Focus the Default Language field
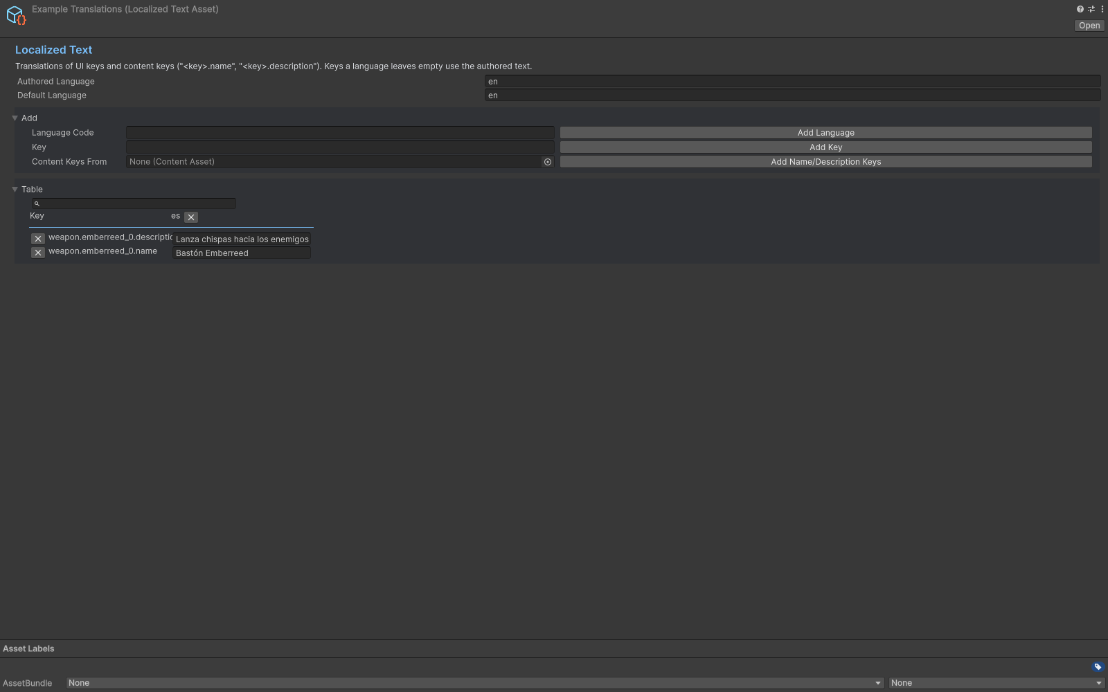The height and width of the screenshot is (692, 1108). (792, 95)
